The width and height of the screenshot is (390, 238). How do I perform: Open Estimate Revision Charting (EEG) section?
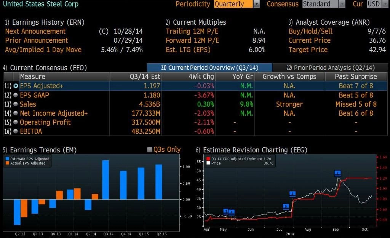click(251, 150)
